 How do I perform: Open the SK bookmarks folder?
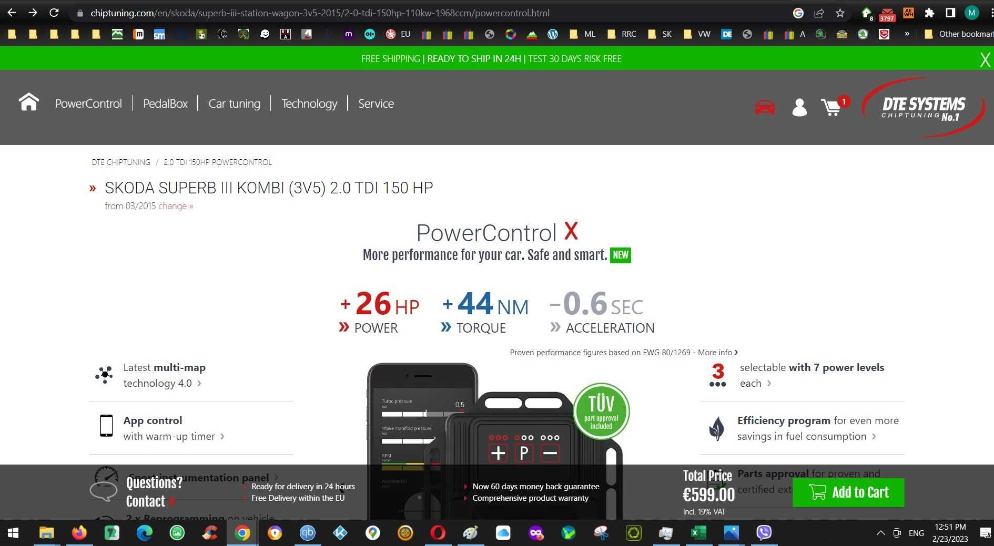(x=660, y=34)
